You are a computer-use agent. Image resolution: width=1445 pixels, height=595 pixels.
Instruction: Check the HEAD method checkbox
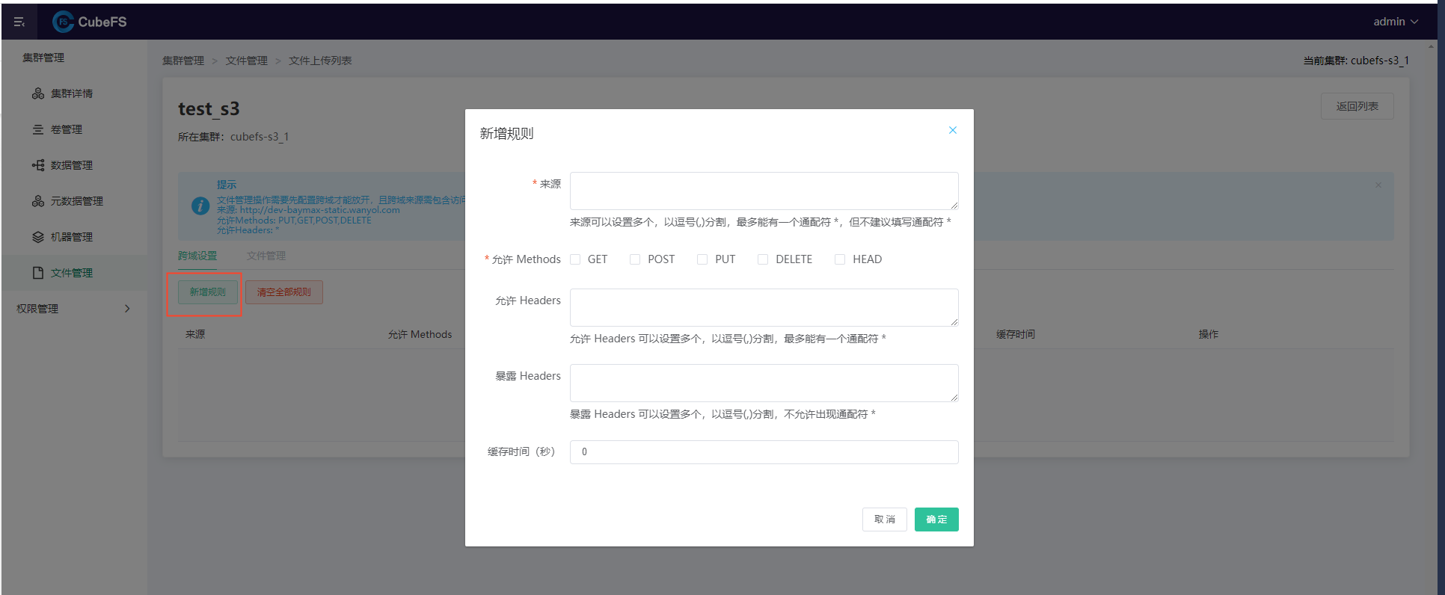coord(840,259)
